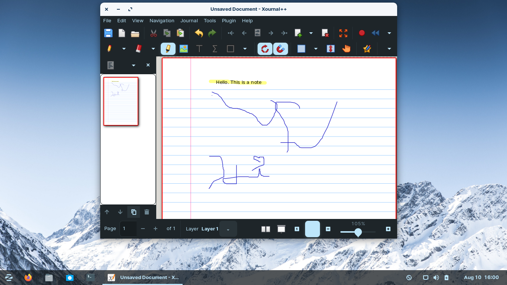The width and height of the screenshot is (507, 285).
Task: Open a file with the folder icon
Action: click(x=135, y=33)
